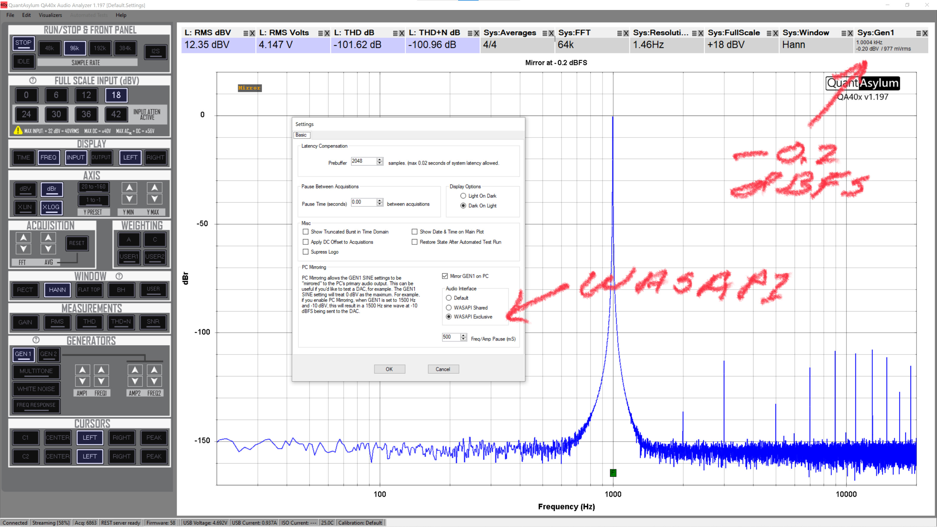This screenshot has height=527, width=937.
Task: Open the Visualizers menu
Action: coord(50,15)
